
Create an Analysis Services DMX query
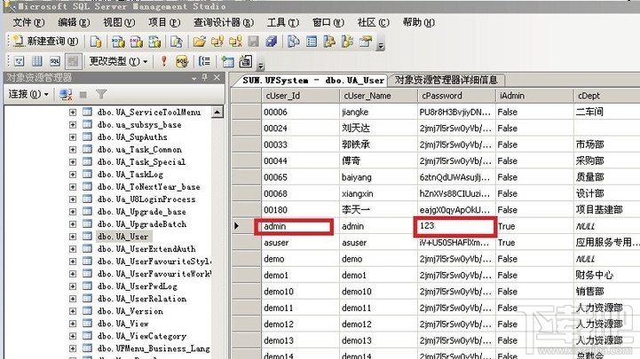click(137, 41)
